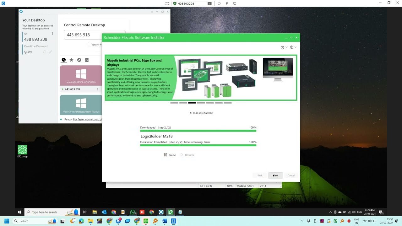Open the three-dot menu beside Your Desktop ID

pos(52,34)
